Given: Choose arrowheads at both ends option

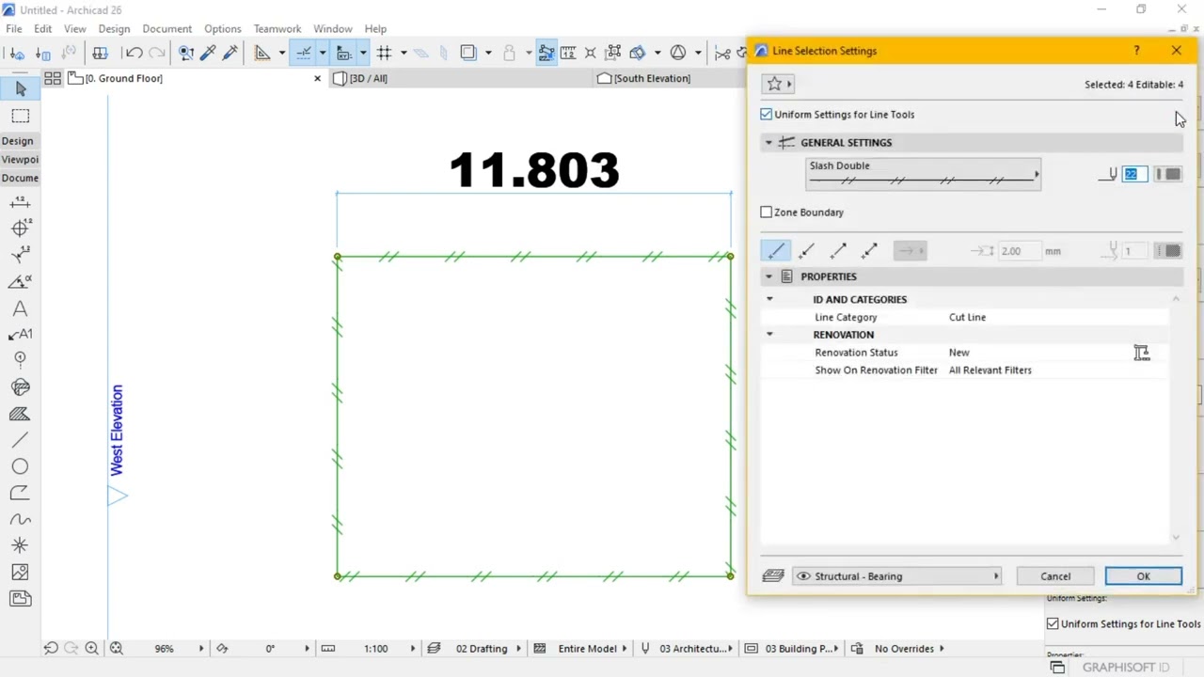Looking at the screenshot, I should click(x=869, y=250).
